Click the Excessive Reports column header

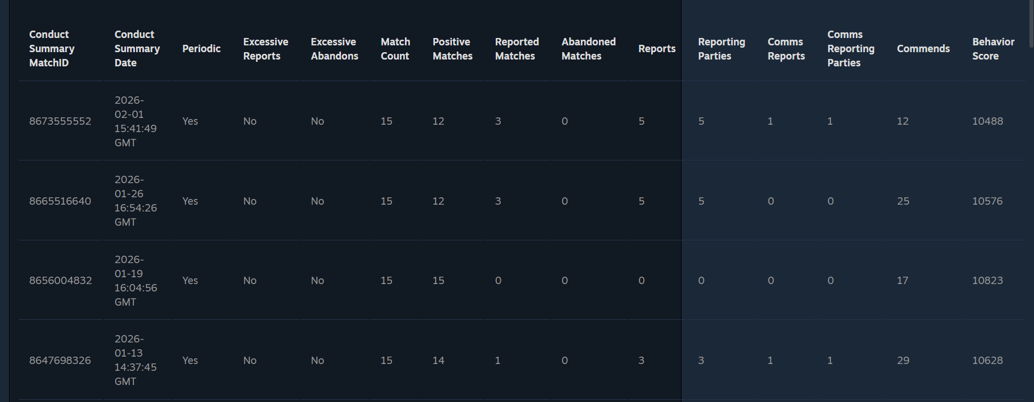coord(265,49)
